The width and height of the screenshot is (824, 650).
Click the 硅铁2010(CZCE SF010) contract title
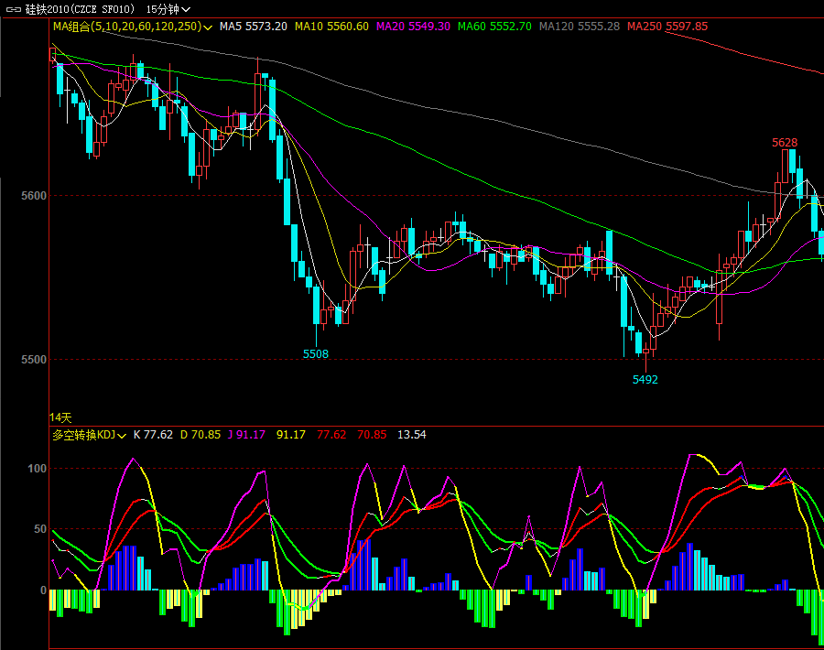click(x=80, y=9)
